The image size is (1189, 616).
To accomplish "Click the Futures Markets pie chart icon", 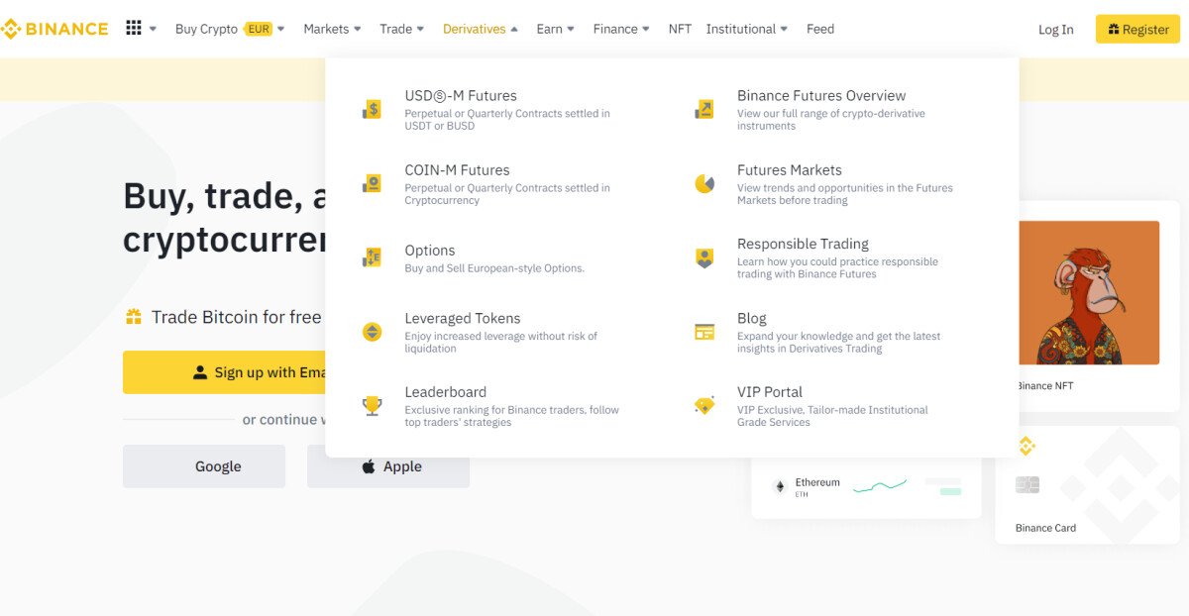I will click(704, 183).
